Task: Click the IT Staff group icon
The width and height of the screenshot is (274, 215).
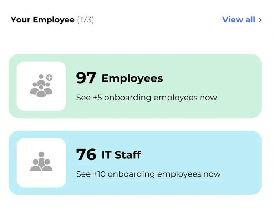Action: tap(41, 161)
